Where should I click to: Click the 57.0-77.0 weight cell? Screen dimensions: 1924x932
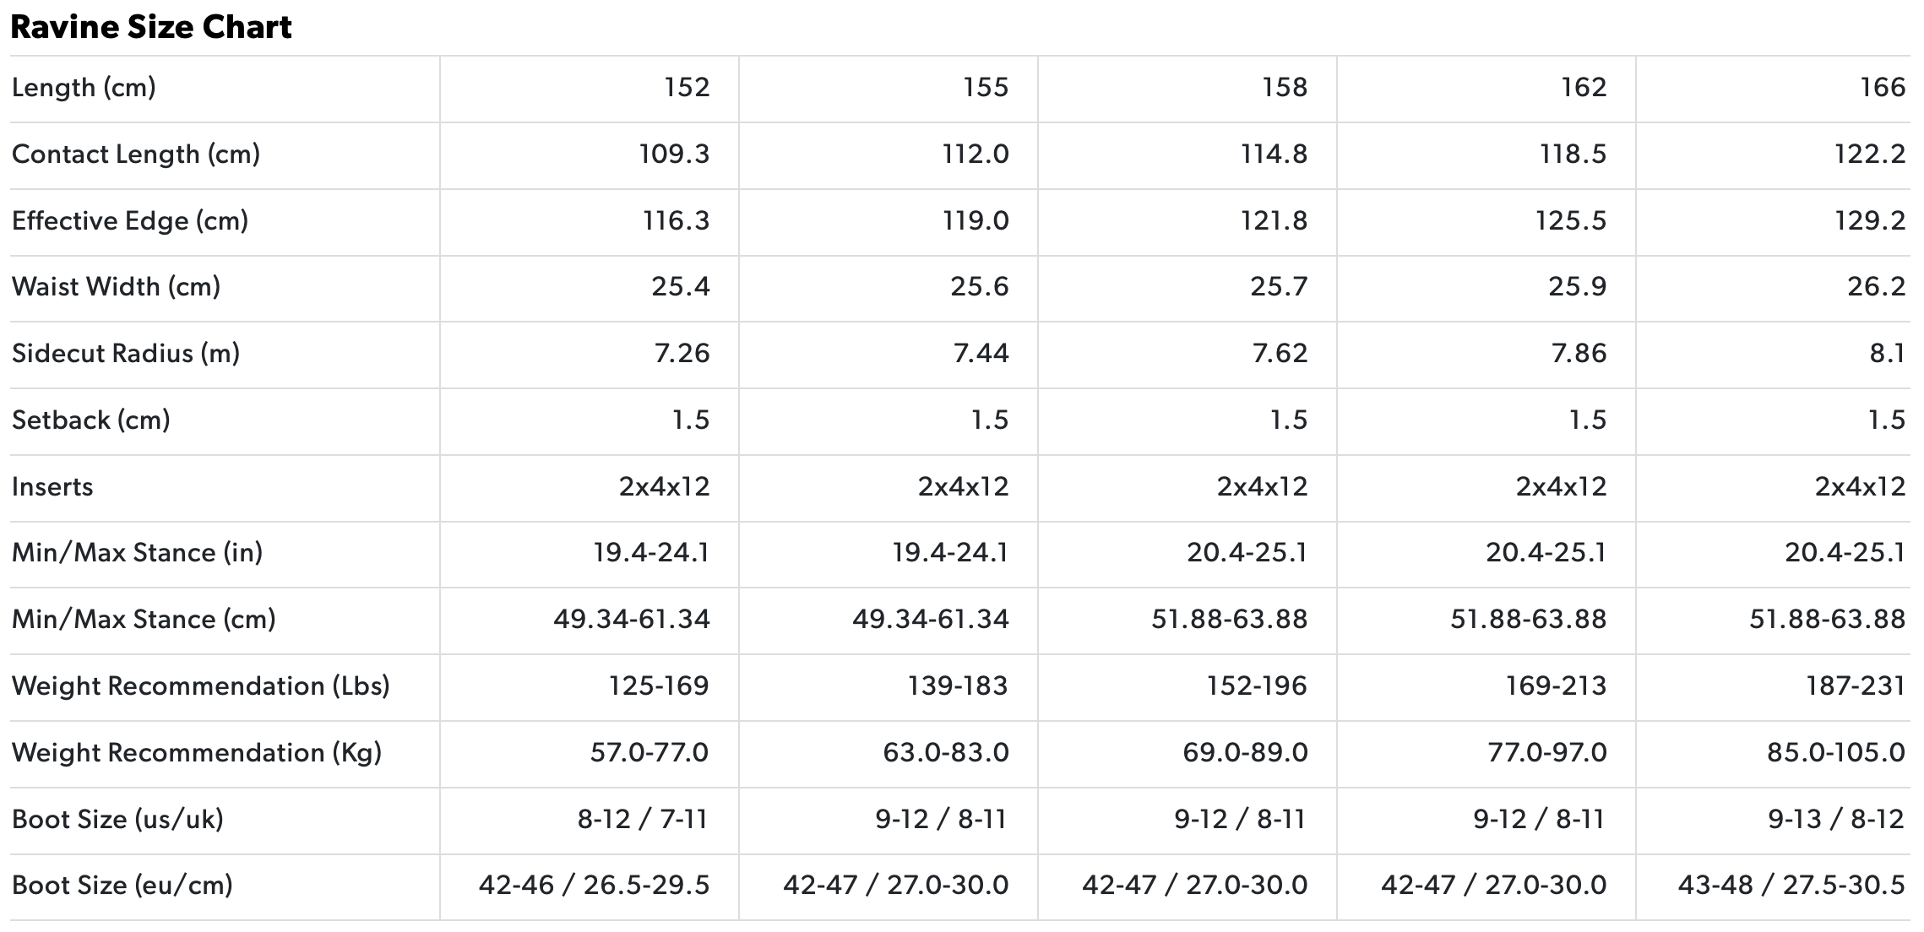pos(649,753)
